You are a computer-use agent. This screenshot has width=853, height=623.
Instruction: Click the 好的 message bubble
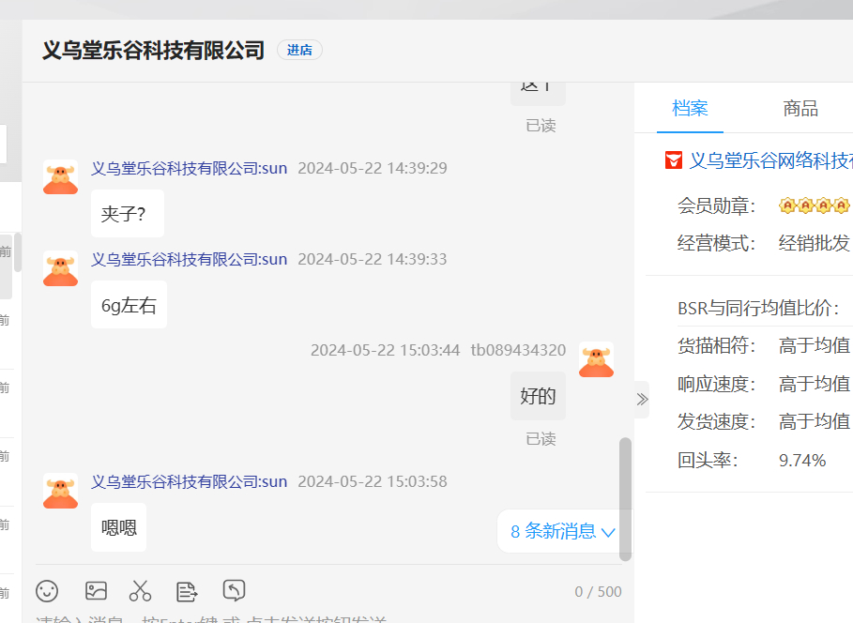[x=538, y=396]
